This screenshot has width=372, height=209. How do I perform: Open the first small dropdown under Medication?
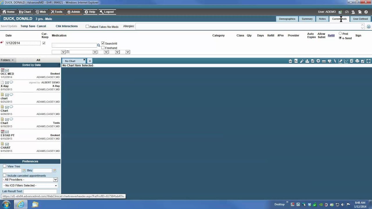[x=58, y=52]
